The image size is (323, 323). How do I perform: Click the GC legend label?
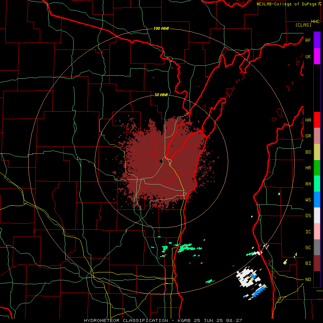pyautogui.click(x=308, y=248)
